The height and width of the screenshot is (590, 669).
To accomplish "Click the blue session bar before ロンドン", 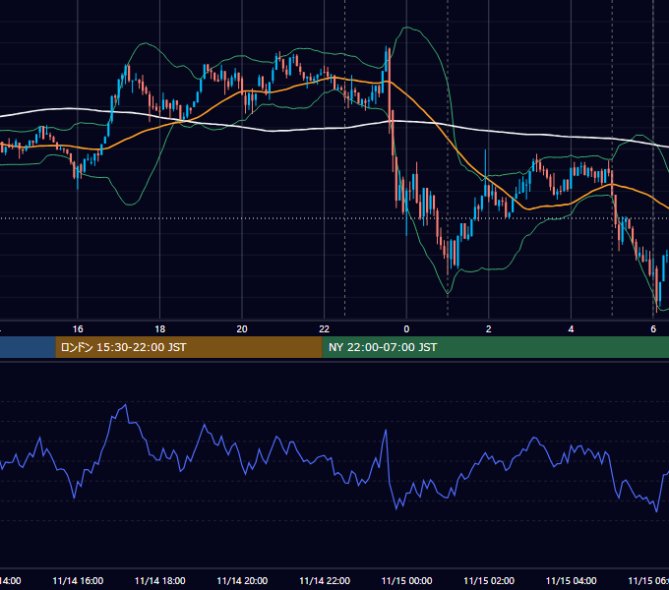I will (28, 347).
